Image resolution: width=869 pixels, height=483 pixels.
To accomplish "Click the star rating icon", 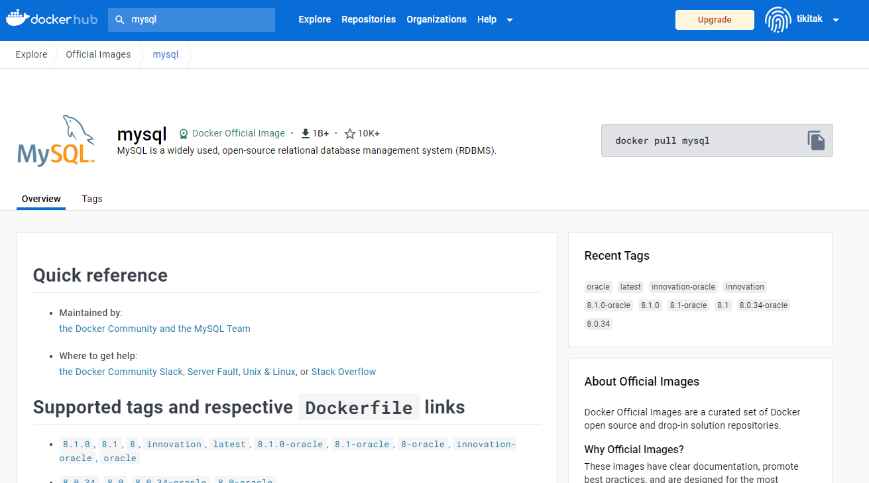I will click(350, 134).
